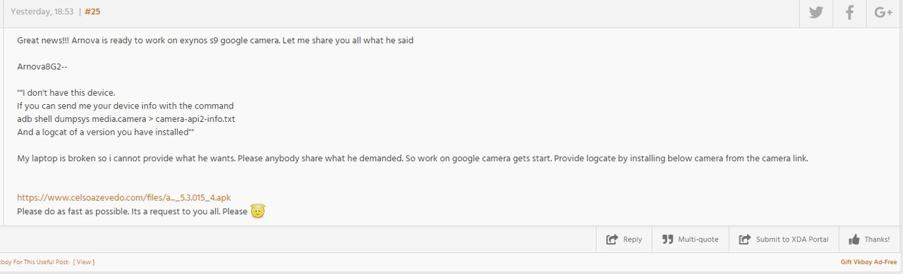Click the halo smiley emoji

[x=257, y=211]
